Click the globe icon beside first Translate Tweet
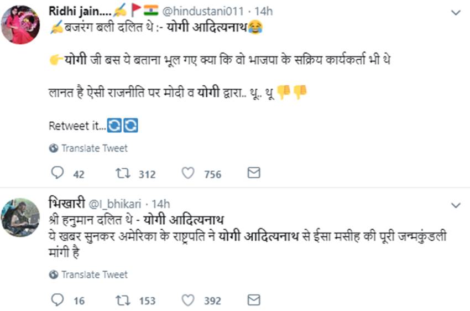 [x=54, y=148]
